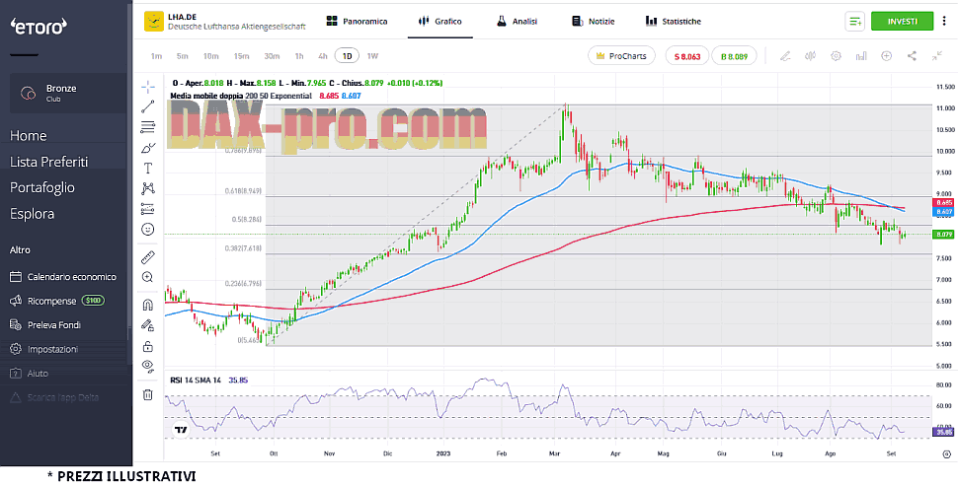Click the buy price B 8.089
Screen dimensions: 958x485
pos(735,56)
